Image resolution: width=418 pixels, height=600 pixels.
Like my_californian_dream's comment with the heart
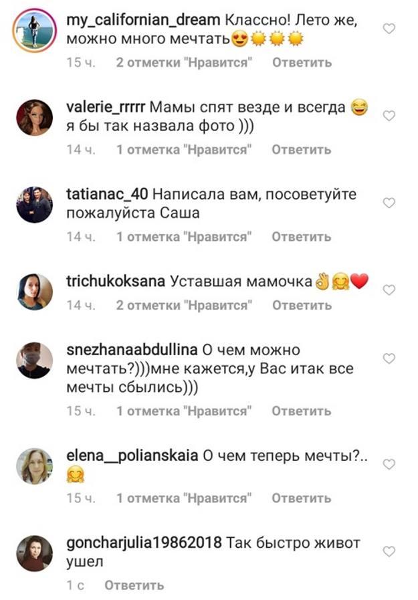click(x=389, y=29)
